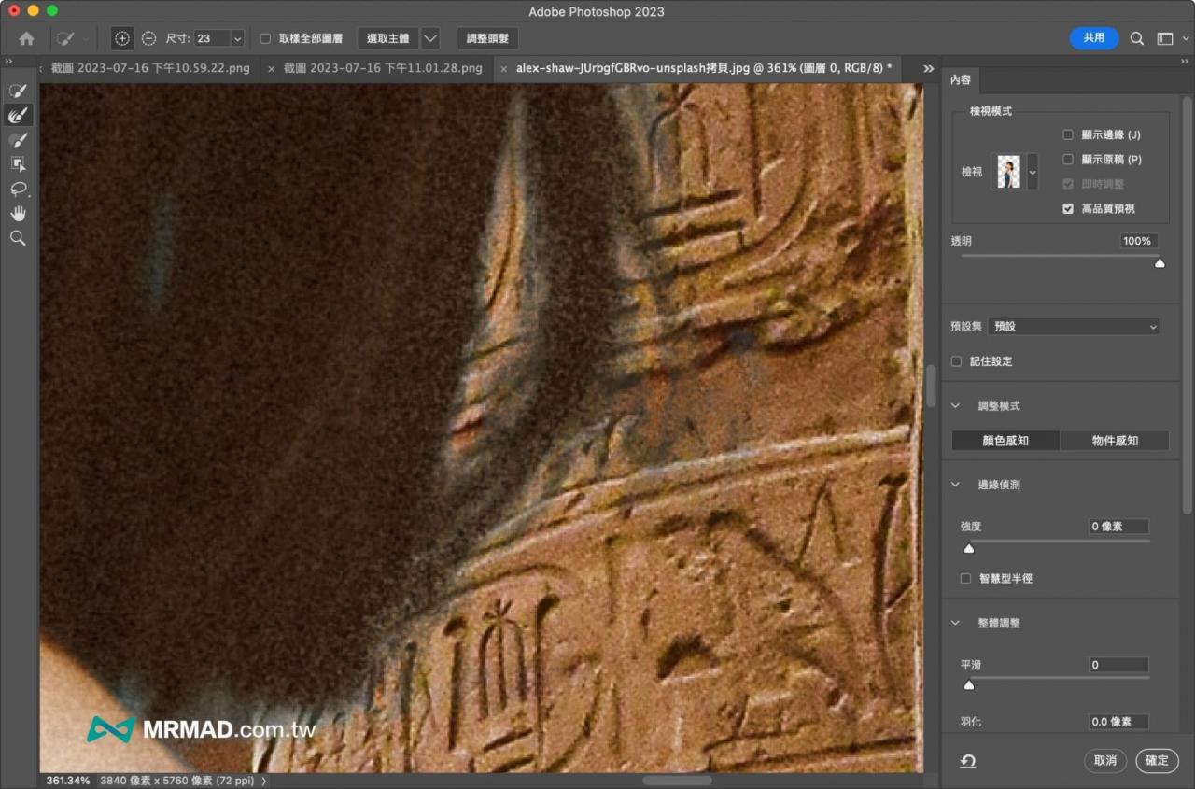Toggle 即時調整 checkbox

point(1068,184)
